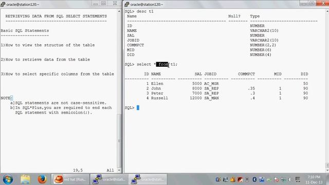Click 'Ellen' in the result rows
This screenshot has width=329, height=185.
pos(157,83)
